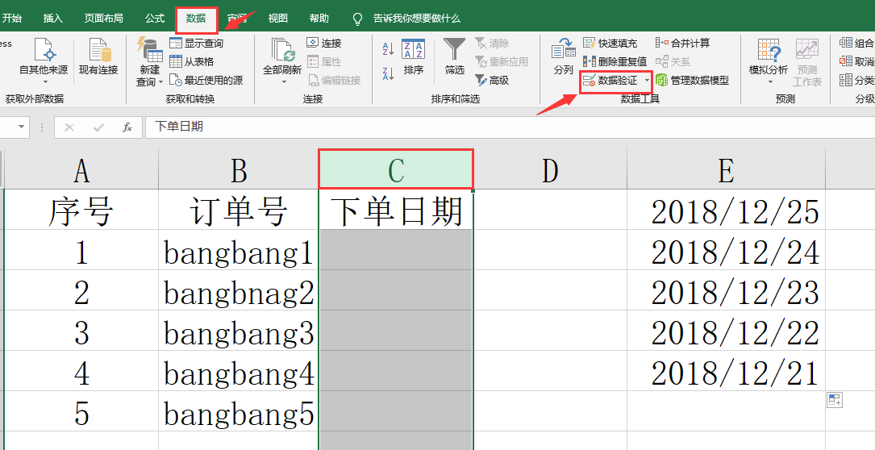Select column B header
Viewport: 875px width, 450px height.
pyautogui.click(x=238, y=169)
